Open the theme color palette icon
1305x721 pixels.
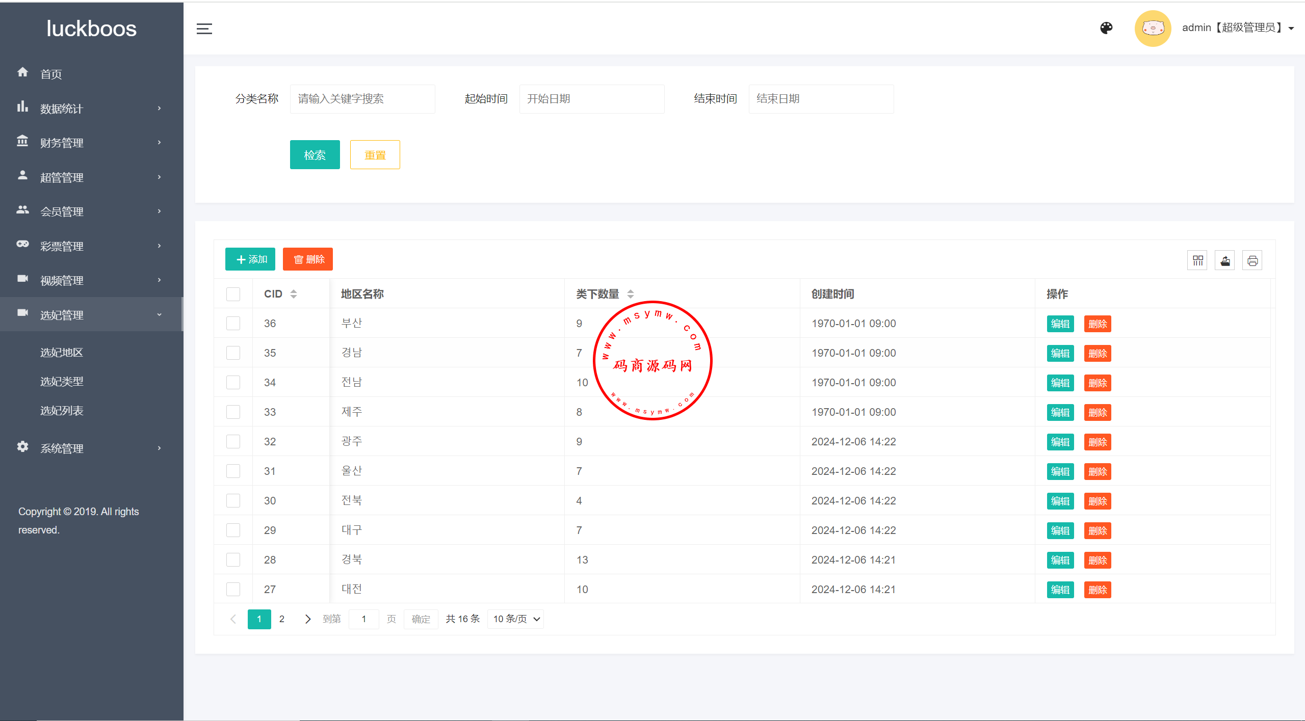[1106, 28]
